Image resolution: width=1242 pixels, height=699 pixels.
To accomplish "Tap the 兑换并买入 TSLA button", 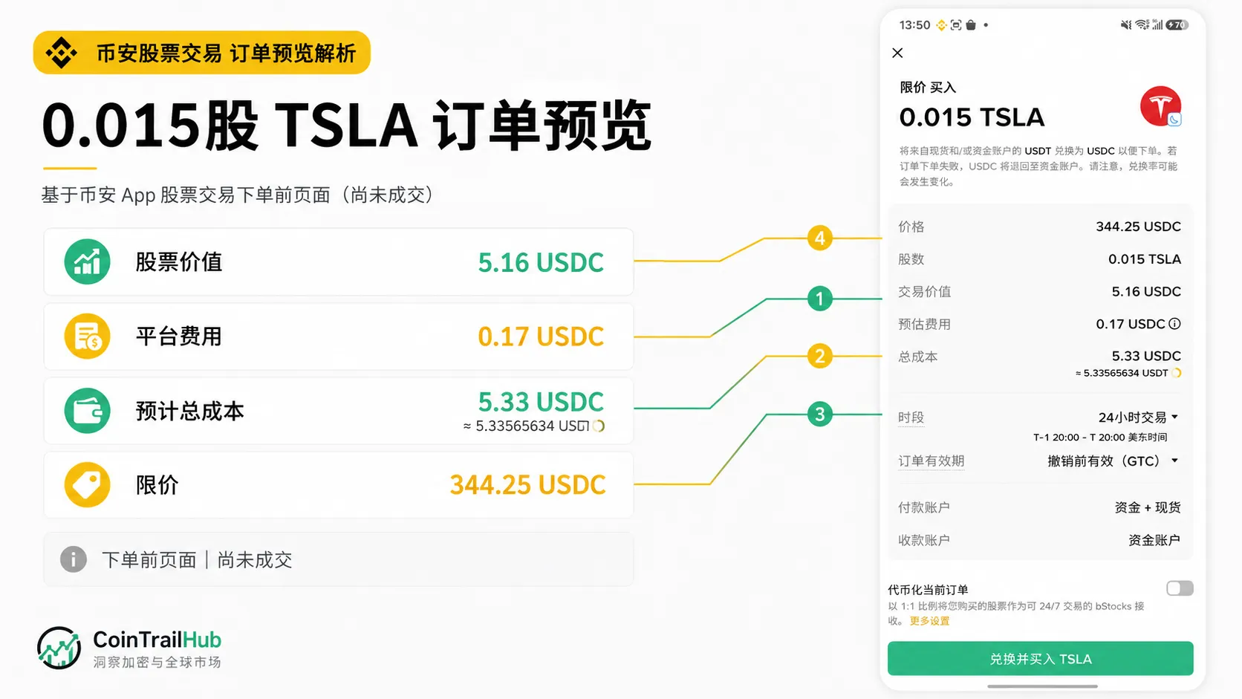I will coord(1040,659).
